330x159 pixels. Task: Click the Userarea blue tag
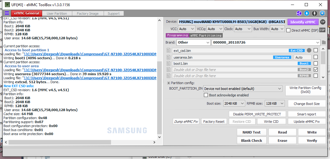coord(282,57)
